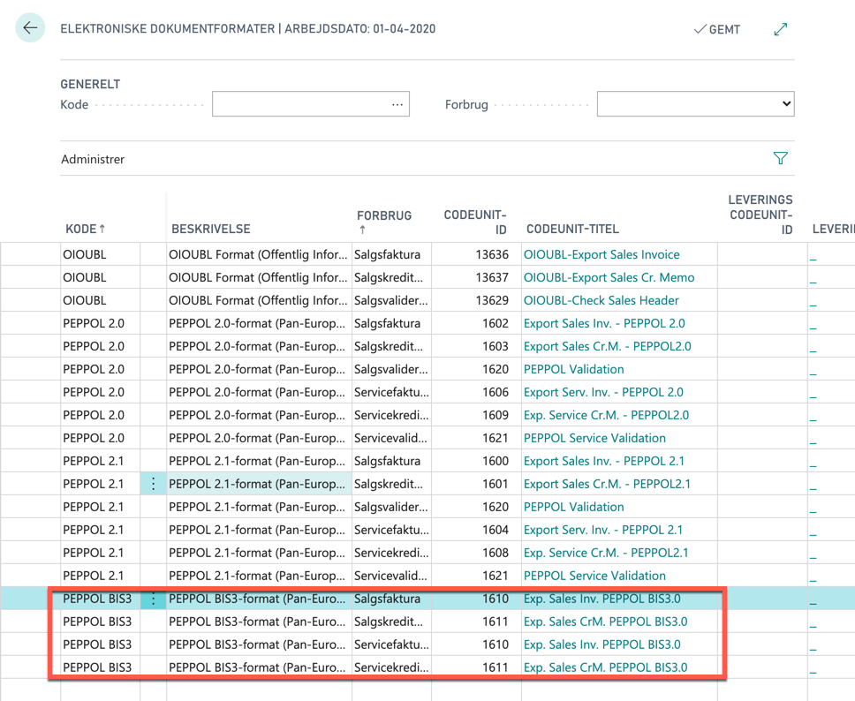The height and width of the screenshot is (701, 855).
Task: Select codeunit ID cell 13629
Action: coord(476,300)
